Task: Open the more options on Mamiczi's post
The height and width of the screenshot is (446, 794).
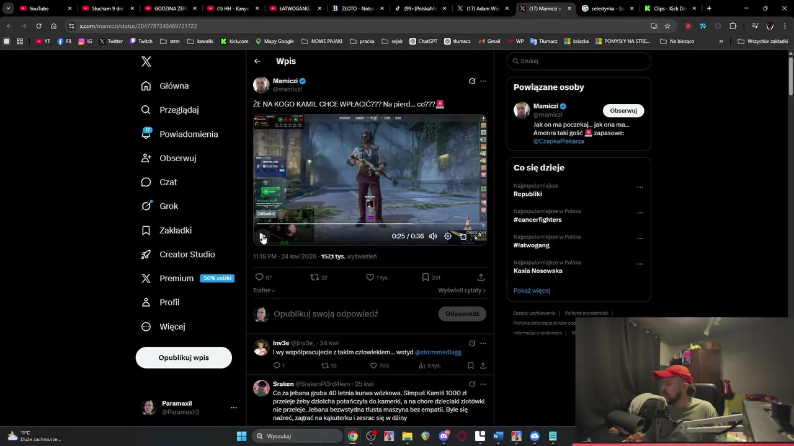Action: click(x=483, y=81)
